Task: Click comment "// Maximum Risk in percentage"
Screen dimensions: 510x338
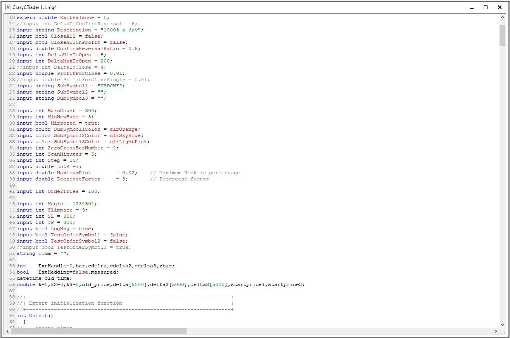Action: tap(195, 173)
